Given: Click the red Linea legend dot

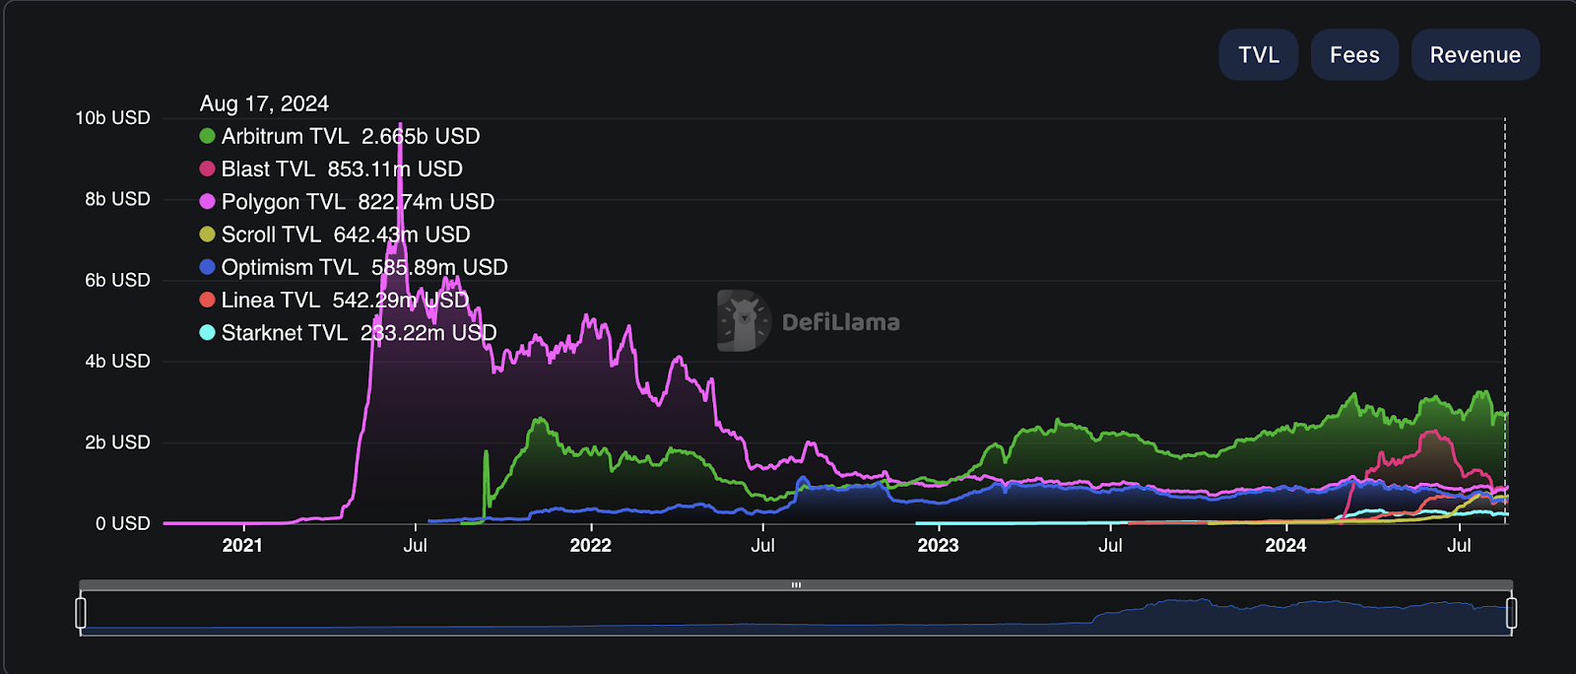Looking at the screenshot, I should tap(207, 300).
